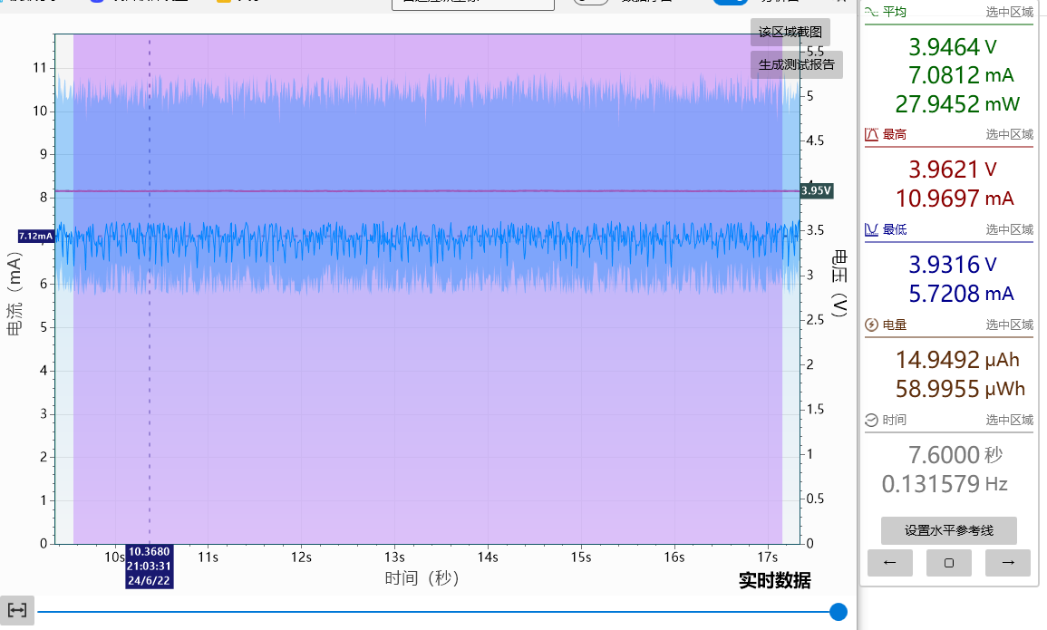Click the fit-range bracket icon beside the slider

(16, 610)
